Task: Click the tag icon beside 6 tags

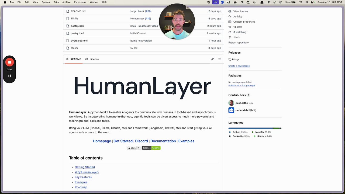Action: point(230,60)
